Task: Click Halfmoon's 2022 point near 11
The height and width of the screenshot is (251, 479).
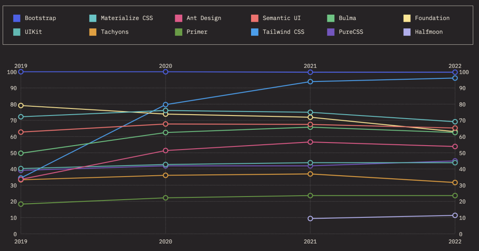Action: point(455,216)
